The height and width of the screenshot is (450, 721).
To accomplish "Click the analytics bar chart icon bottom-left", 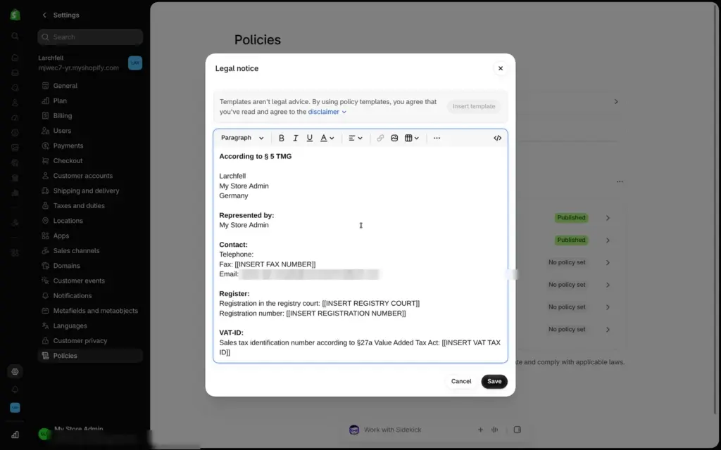I will [x=15, y=435].
